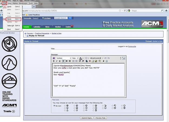Toggle Bold formatting in message editor
The height and width of the screenshot is (122, 169).
point(54,61)
